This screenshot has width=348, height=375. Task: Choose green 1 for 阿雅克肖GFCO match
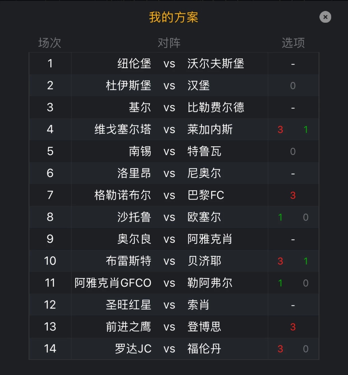coord(280,283)
